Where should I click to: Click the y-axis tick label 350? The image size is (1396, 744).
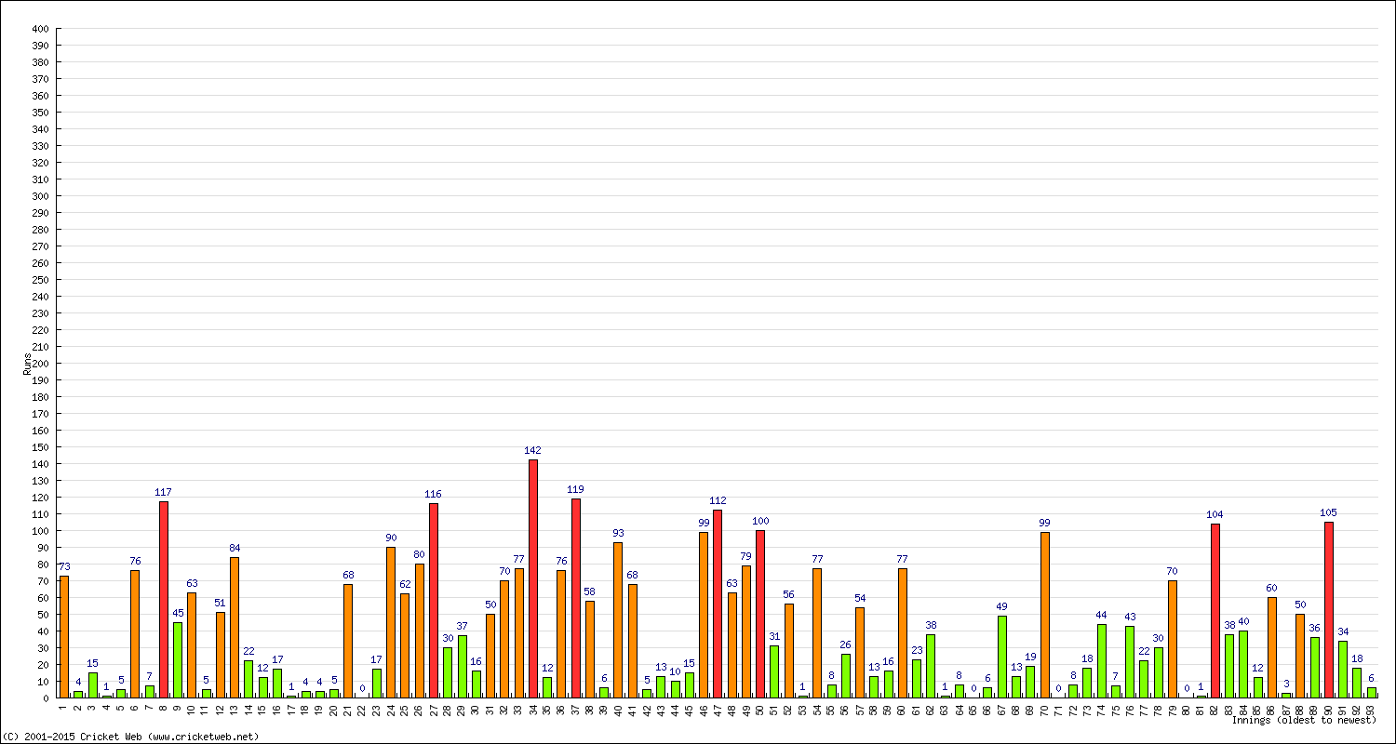click(40, 113)
